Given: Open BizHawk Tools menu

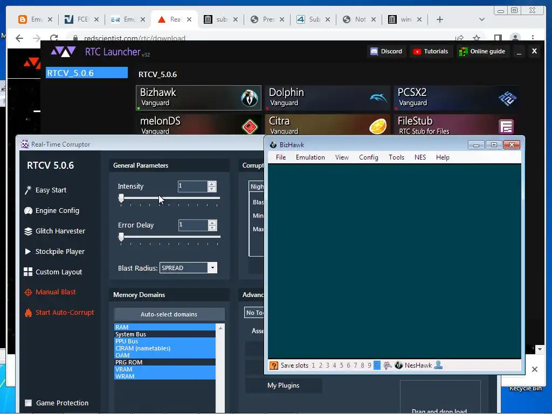Looking at the screenshot, I should point(396,157).
